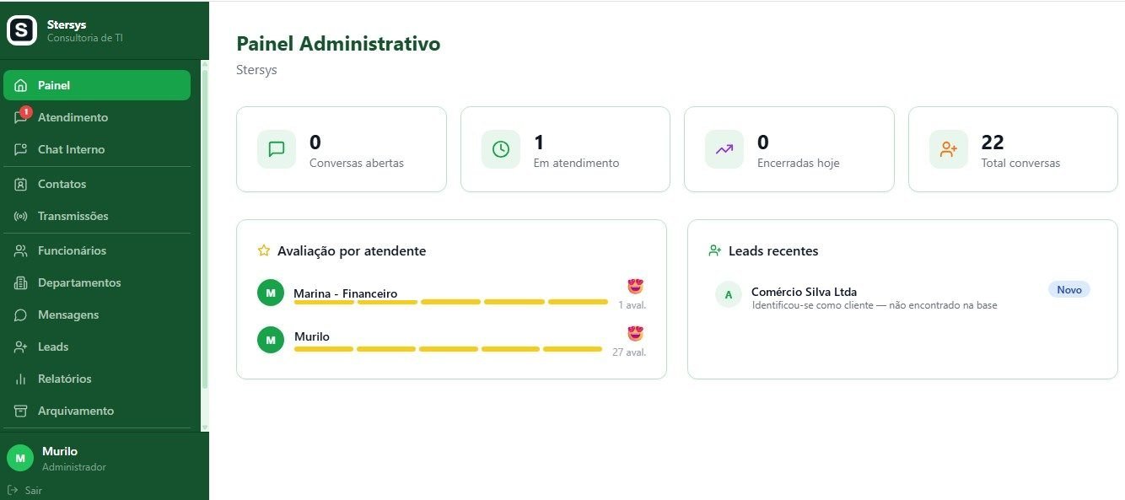Open Departamentos in the sidebar

pos(97,282)
